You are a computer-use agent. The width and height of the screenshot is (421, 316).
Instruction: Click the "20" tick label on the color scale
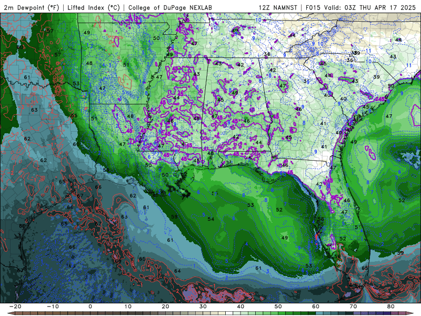165,307
